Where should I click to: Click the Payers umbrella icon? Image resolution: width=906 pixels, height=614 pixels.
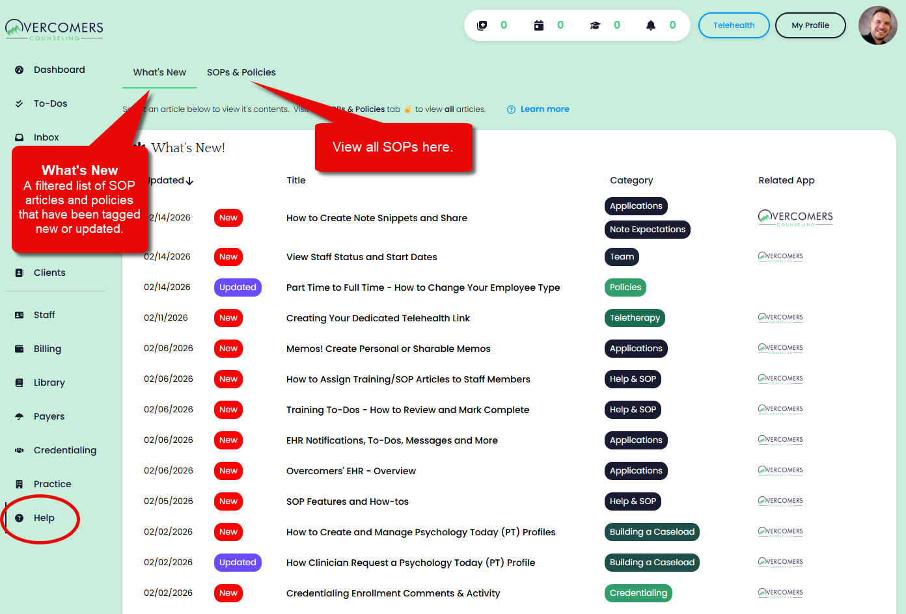[x=20, y=416]
